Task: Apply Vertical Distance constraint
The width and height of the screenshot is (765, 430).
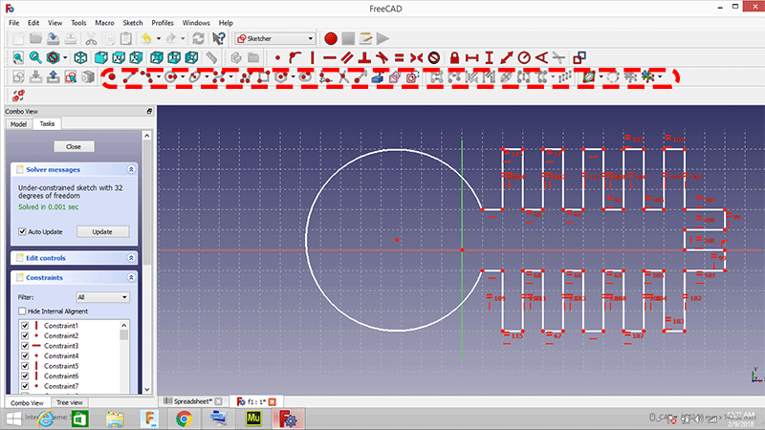Action: coord(490,58)
